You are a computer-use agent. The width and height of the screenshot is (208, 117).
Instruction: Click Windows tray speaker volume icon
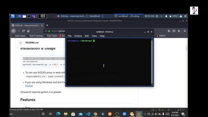(x=149, y=114)
